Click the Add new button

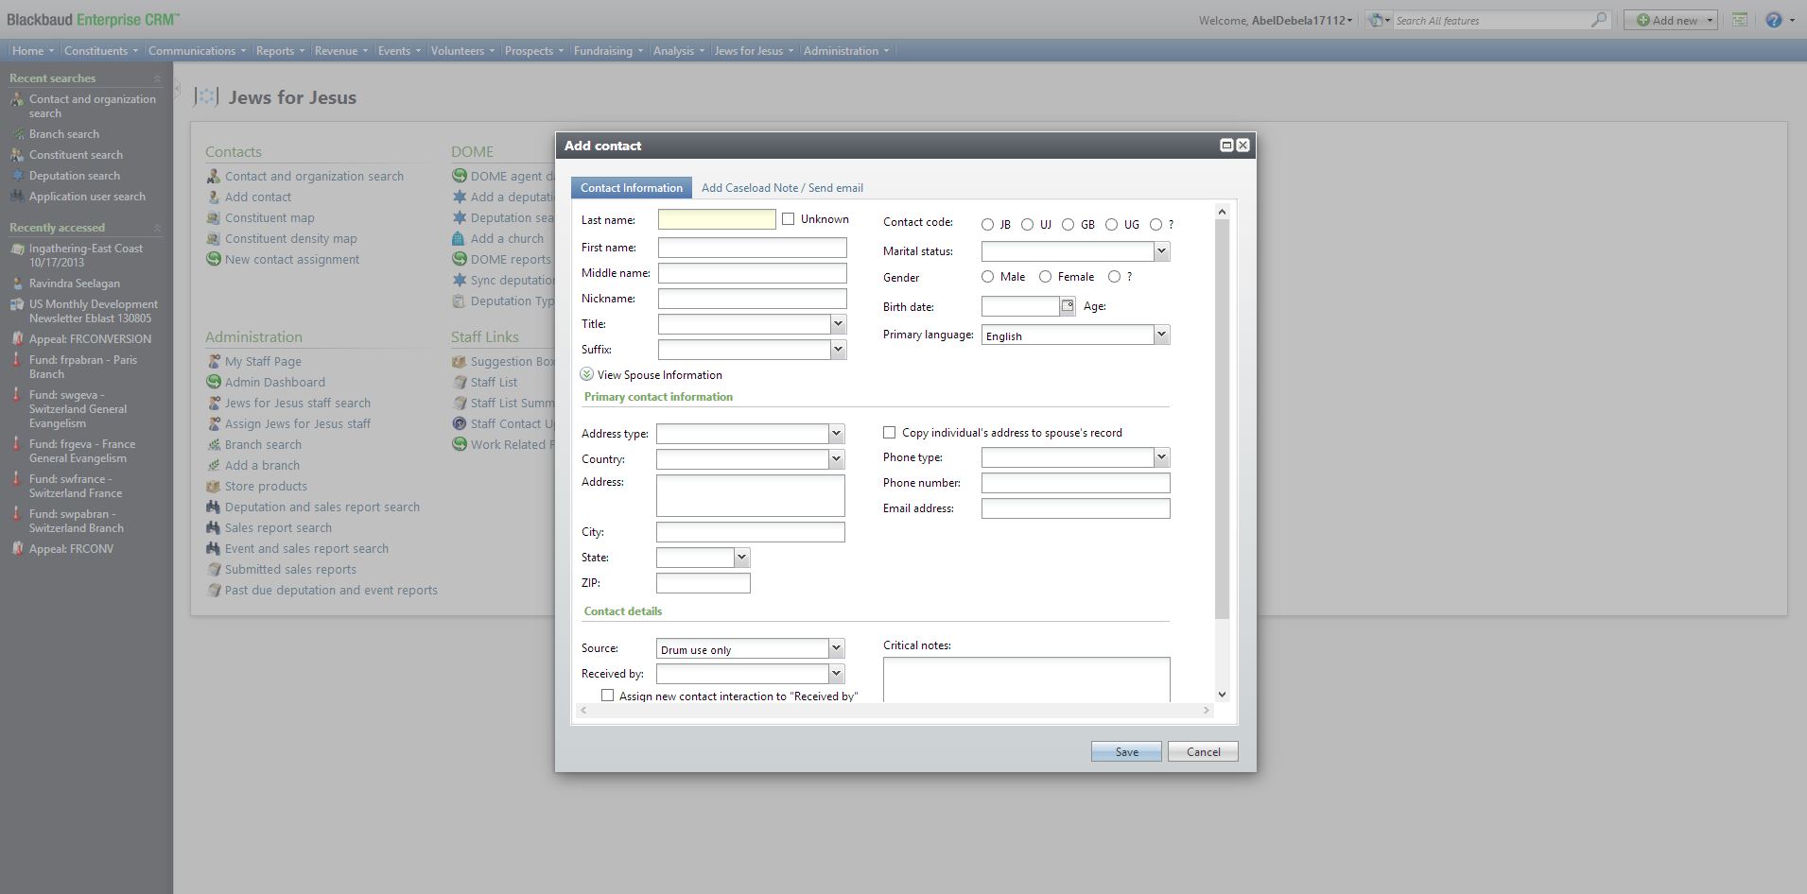pyautogui.click(x=1669, y=20)
